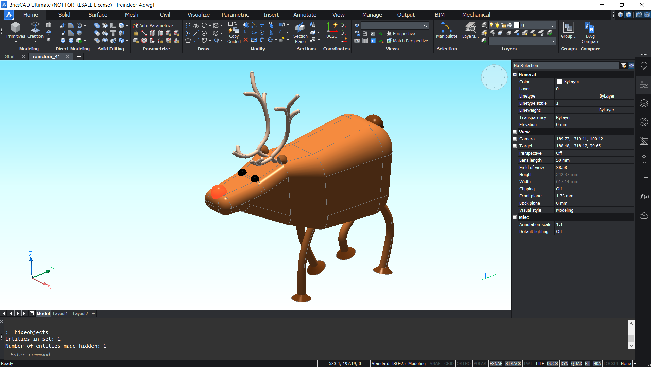Screen dimensions: 651x367
Task: Enable ESNAP in the status bar
Action: [x=496, y=363]
